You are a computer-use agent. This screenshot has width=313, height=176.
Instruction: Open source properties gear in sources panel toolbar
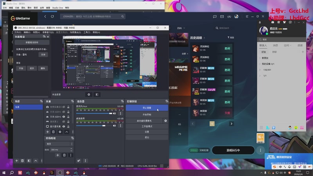click(60, 132)
